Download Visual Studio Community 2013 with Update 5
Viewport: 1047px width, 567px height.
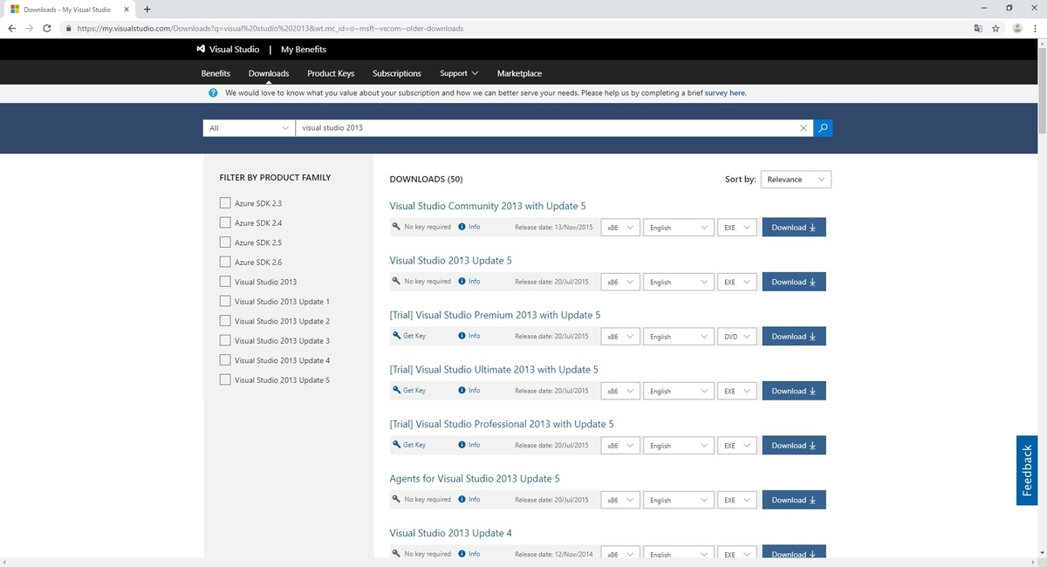coord(794,228)
